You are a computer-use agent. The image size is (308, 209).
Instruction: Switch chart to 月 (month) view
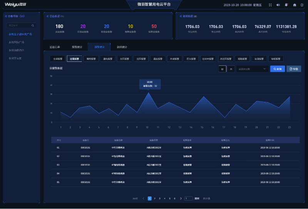pos(231,69)
